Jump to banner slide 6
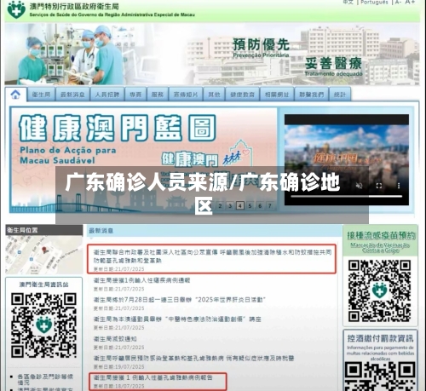Image resolution: width=426 pixels, height=391 pixels. pyautogui.click(x=260, y=205)
